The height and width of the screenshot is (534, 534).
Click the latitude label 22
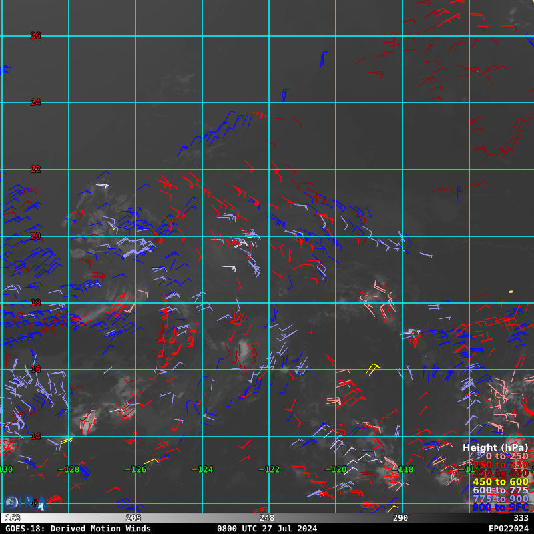(x=35, y=170)
